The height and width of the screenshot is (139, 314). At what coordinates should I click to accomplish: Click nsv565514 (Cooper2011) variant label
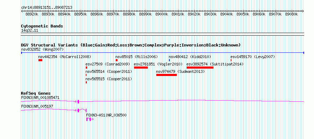pos(109,71)
